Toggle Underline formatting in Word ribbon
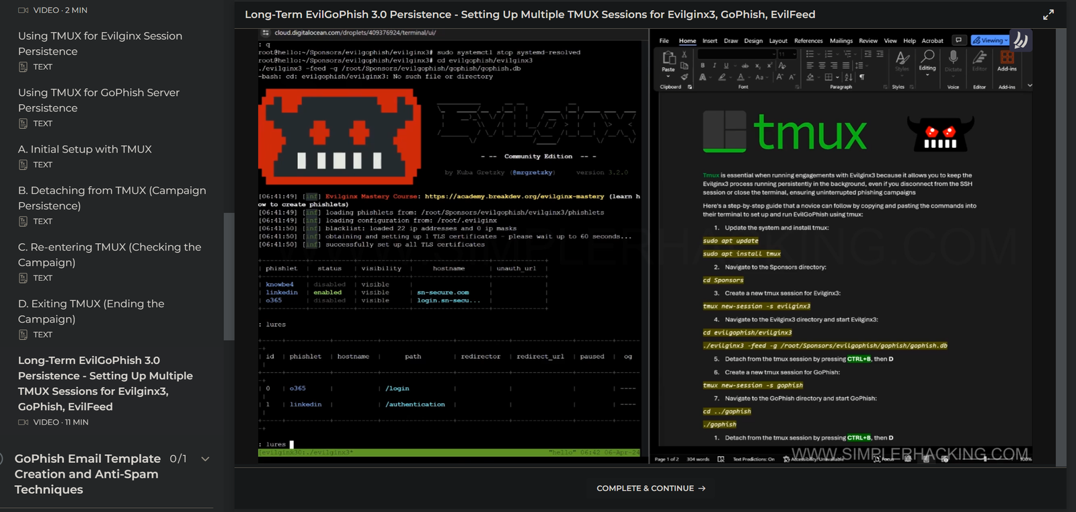Screen dimensions: 1076x512 pos(726,66)
